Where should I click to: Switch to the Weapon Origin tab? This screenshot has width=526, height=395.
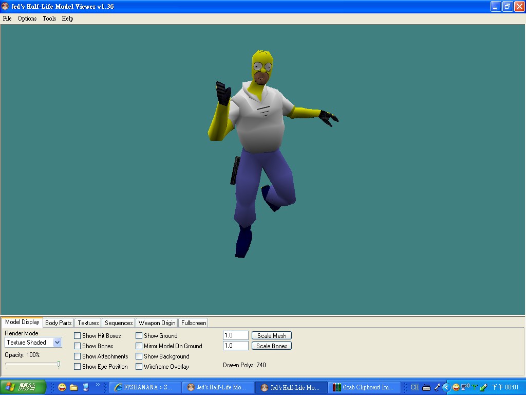[157, 323]
